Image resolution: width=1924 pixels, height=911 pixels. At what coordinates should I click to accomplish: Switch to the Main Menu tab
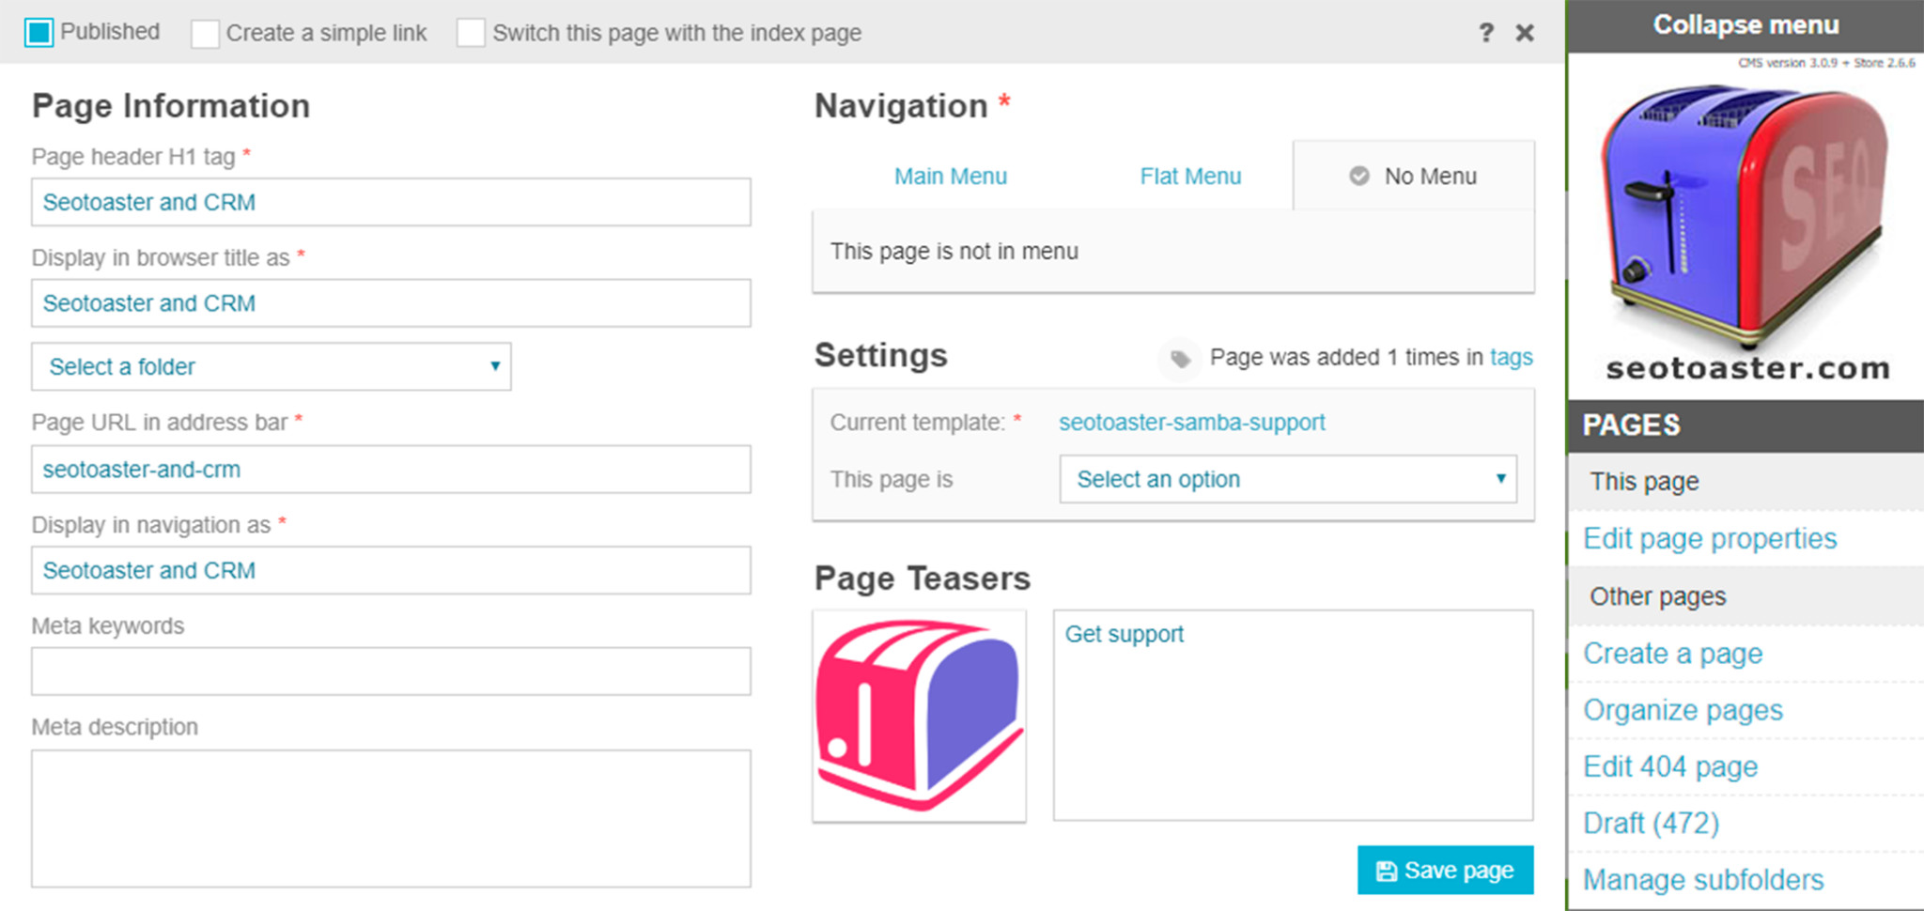(950, 176)
